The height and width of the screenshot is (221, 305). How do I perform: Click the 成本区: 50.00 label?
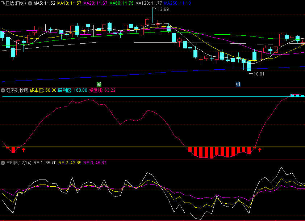(43, 90)
